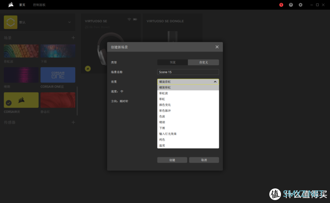Screen dimensions: 330x203
Task: Collapse the 效果 dropdown showing 螺旋彩虹
Action: click(x=188, y=82)
